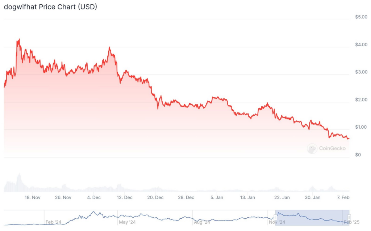
Task: Click the right range navigator handle
Action: point(349,218)
